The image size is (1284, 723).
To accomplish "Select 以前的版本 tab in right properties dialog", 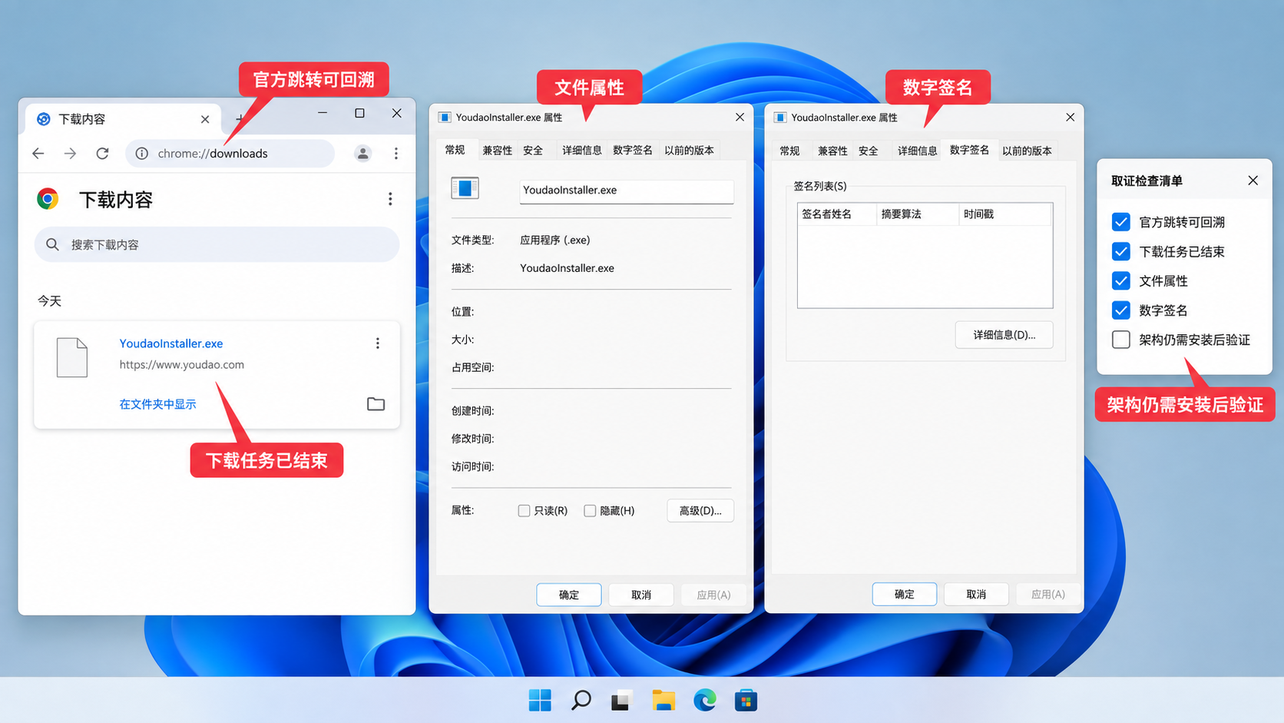I will pos(1027,151).
